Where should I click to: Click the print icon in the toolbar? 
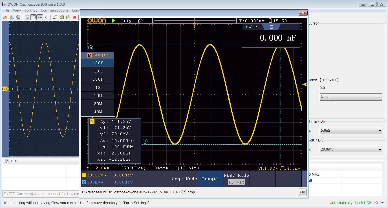click(x=12, y=17)
